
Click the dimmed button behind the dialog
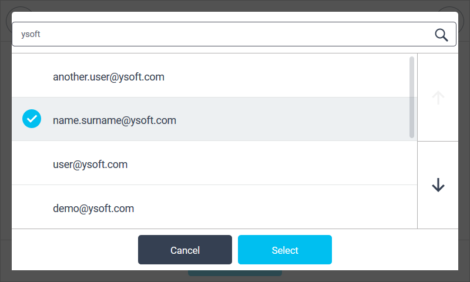coord(235,273)
